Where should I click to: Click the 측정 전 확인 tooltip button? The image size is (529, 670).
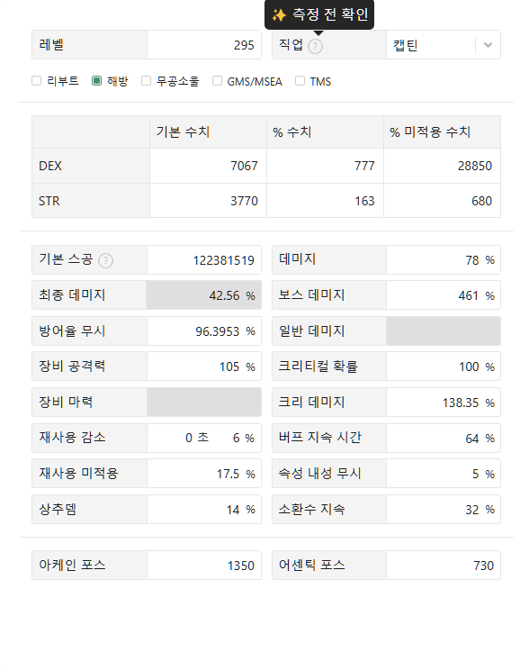[x=319, y=15]
